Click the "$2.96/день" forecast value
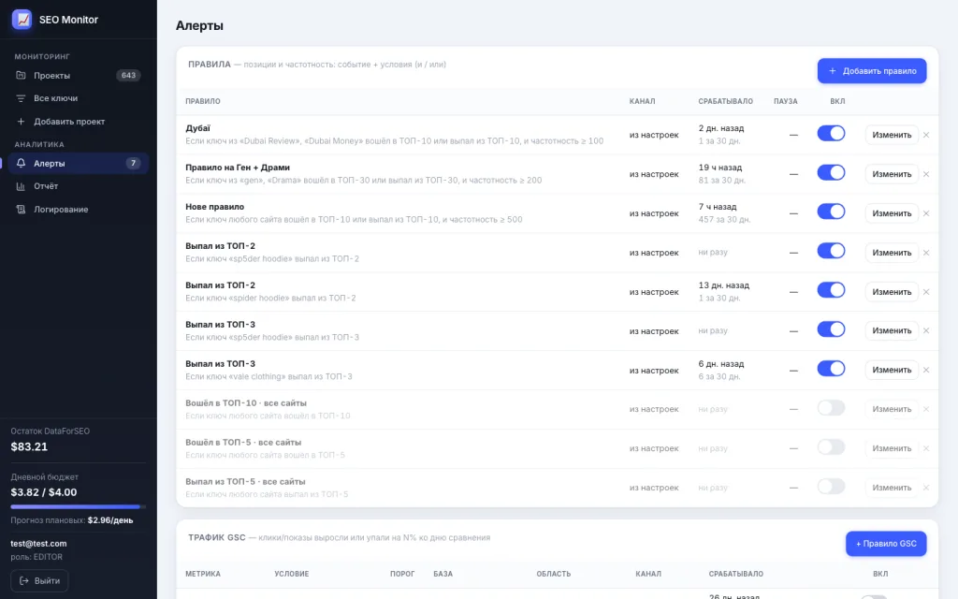This screenshot has width=958, height=599. point(110,520)
